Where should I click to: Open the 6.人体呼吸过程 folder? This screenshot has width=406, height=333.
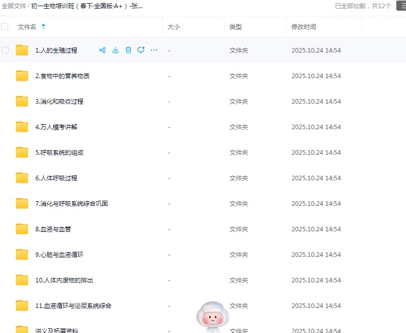coord(56,178)
